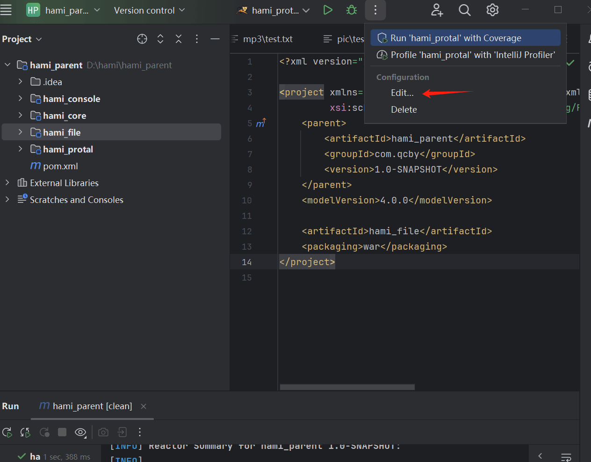The width and height of the screenshot is (591, 462).
Task: Expand the hami_console folder
Action: click(20, 99)
